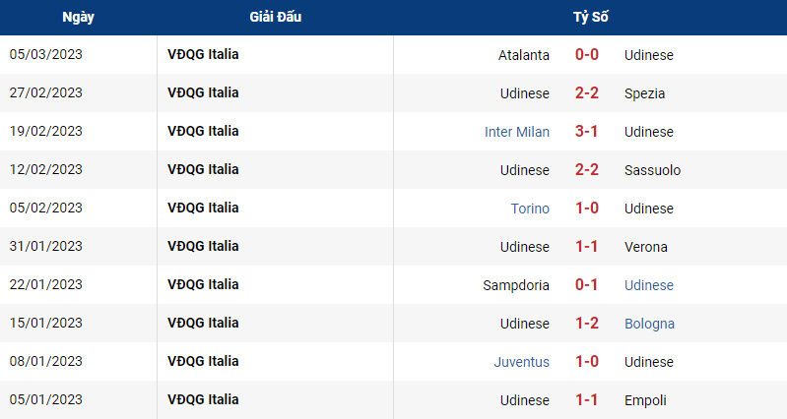Click the Giải Đấu column header
This screenshot has width=787, height=419.
click(x=275, y=17)
